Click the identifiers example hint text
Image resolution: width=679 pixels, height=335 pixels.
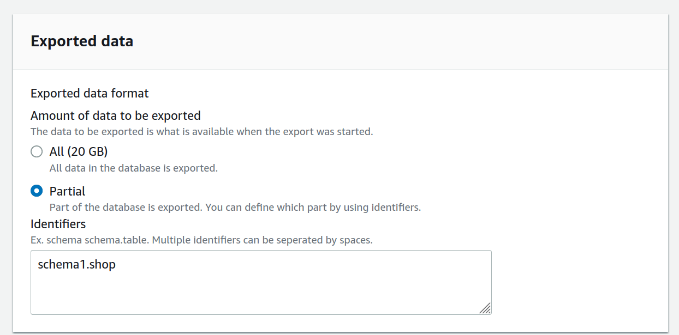coord(201,240)
